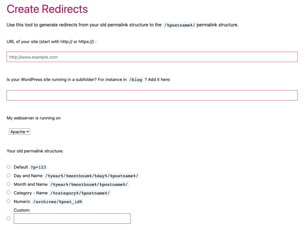Click Your old permalink structure label
Viewport: 306px width, 230px height.
pos(35,151)
